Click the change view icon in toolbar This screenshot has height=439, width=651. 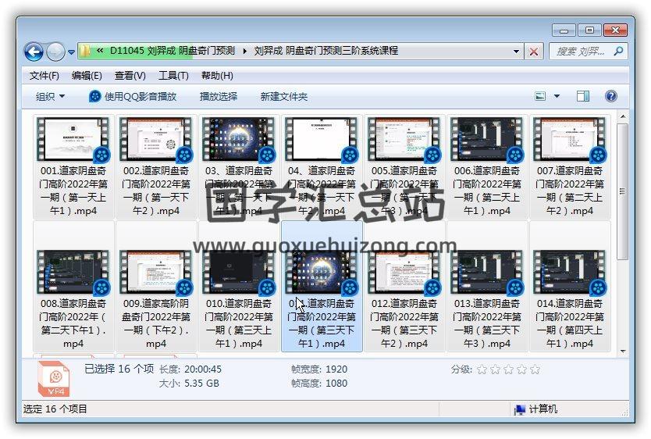point(541,96)
